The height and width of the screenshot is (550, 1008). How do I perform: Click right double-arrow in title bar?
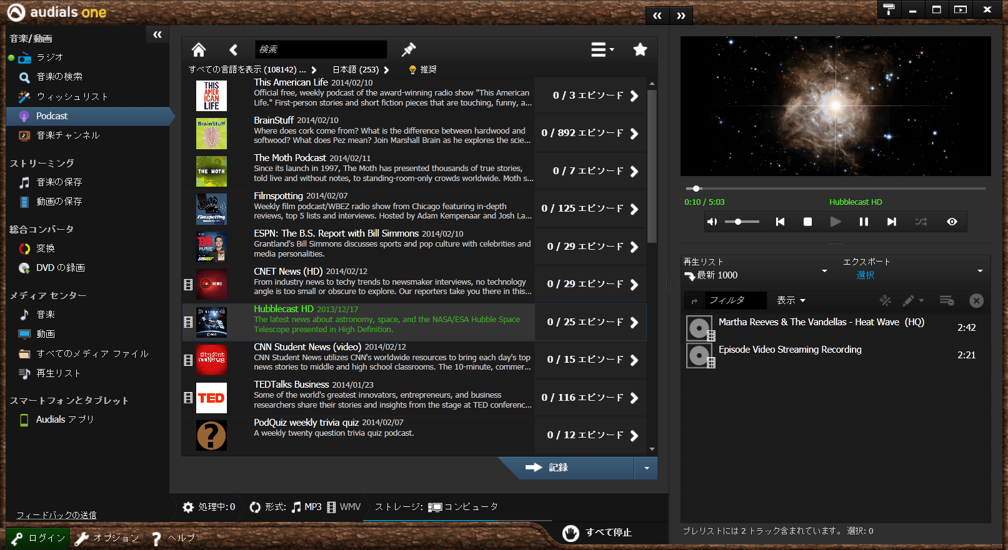pos(681,16)
